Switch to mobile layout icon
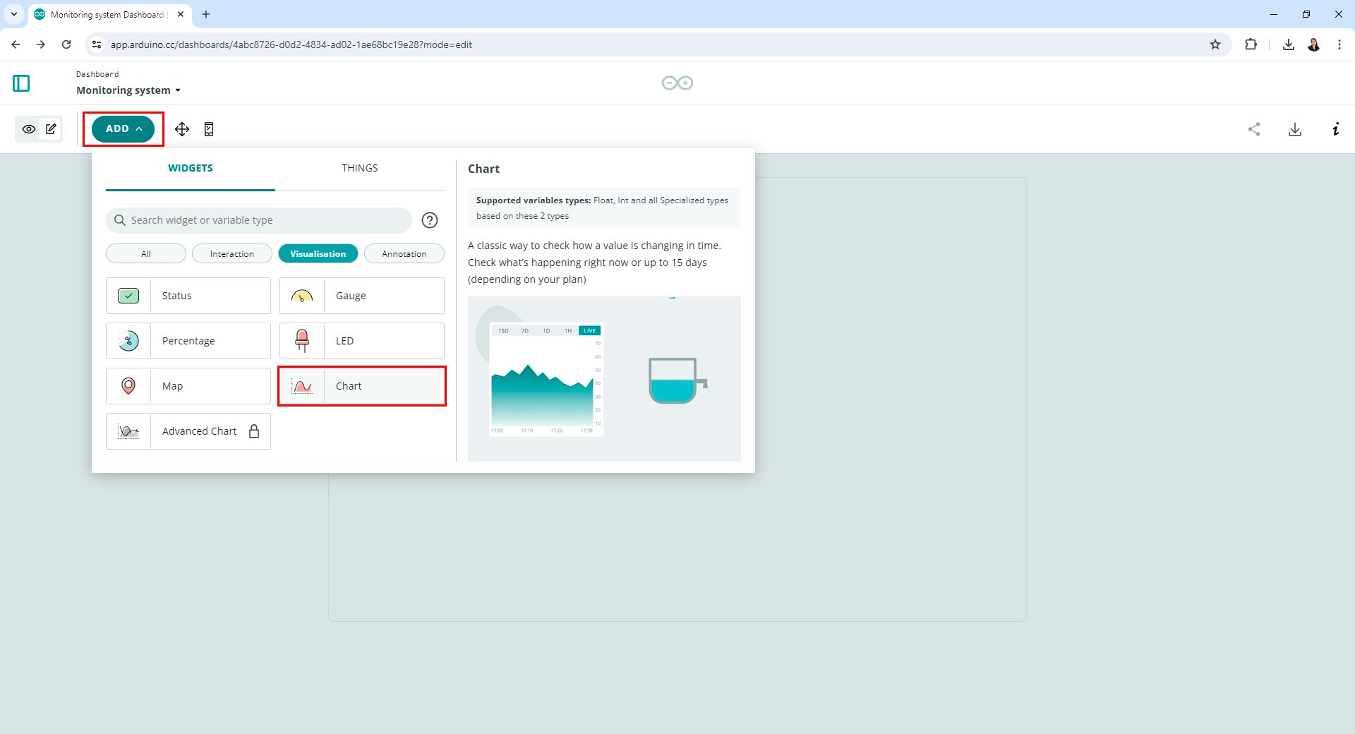The height and width of the screenshot is (734, 1355). pos(209,129)
